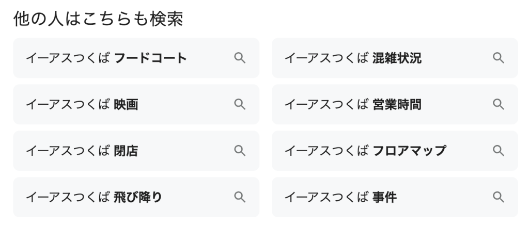Click the bold 営業時間 keyword text
Screen dimensions: 529x225
(397, 105)
